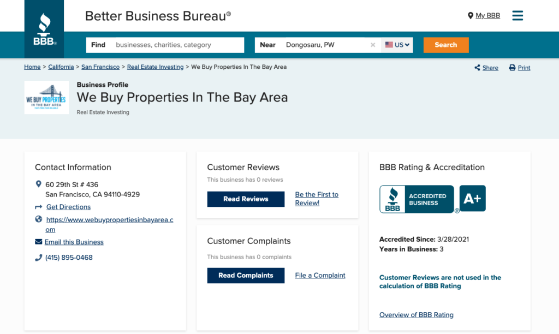Click the A+ rating badge

point(472,198)
